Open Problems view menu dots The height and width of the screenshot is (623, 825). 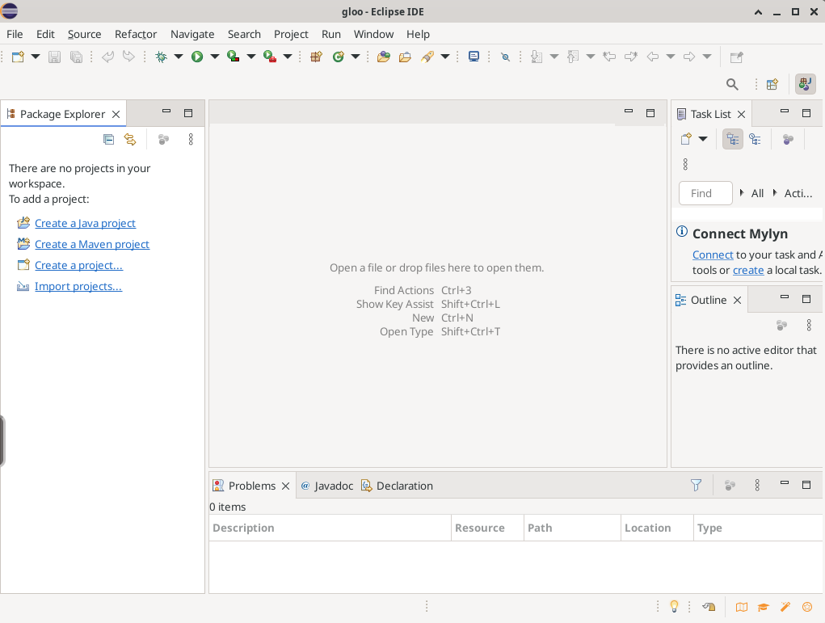757,485
